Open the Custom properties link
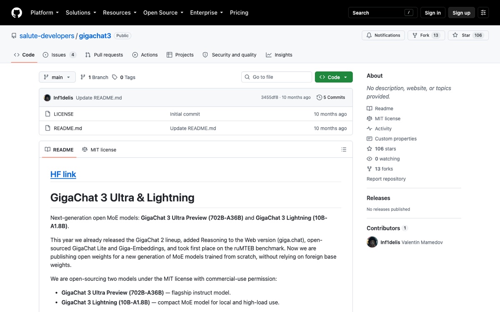This screenshot has height=312, width=500. pyautogui.click(x=392, y=139)
